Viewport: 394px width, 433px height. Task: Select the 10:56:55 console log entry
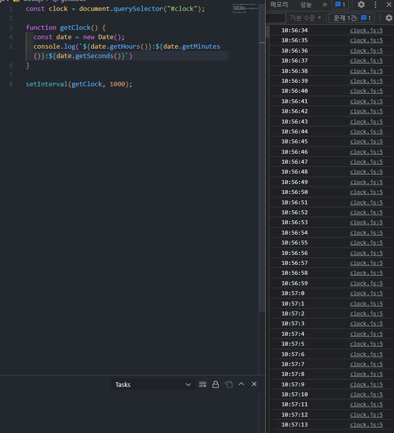332,243
